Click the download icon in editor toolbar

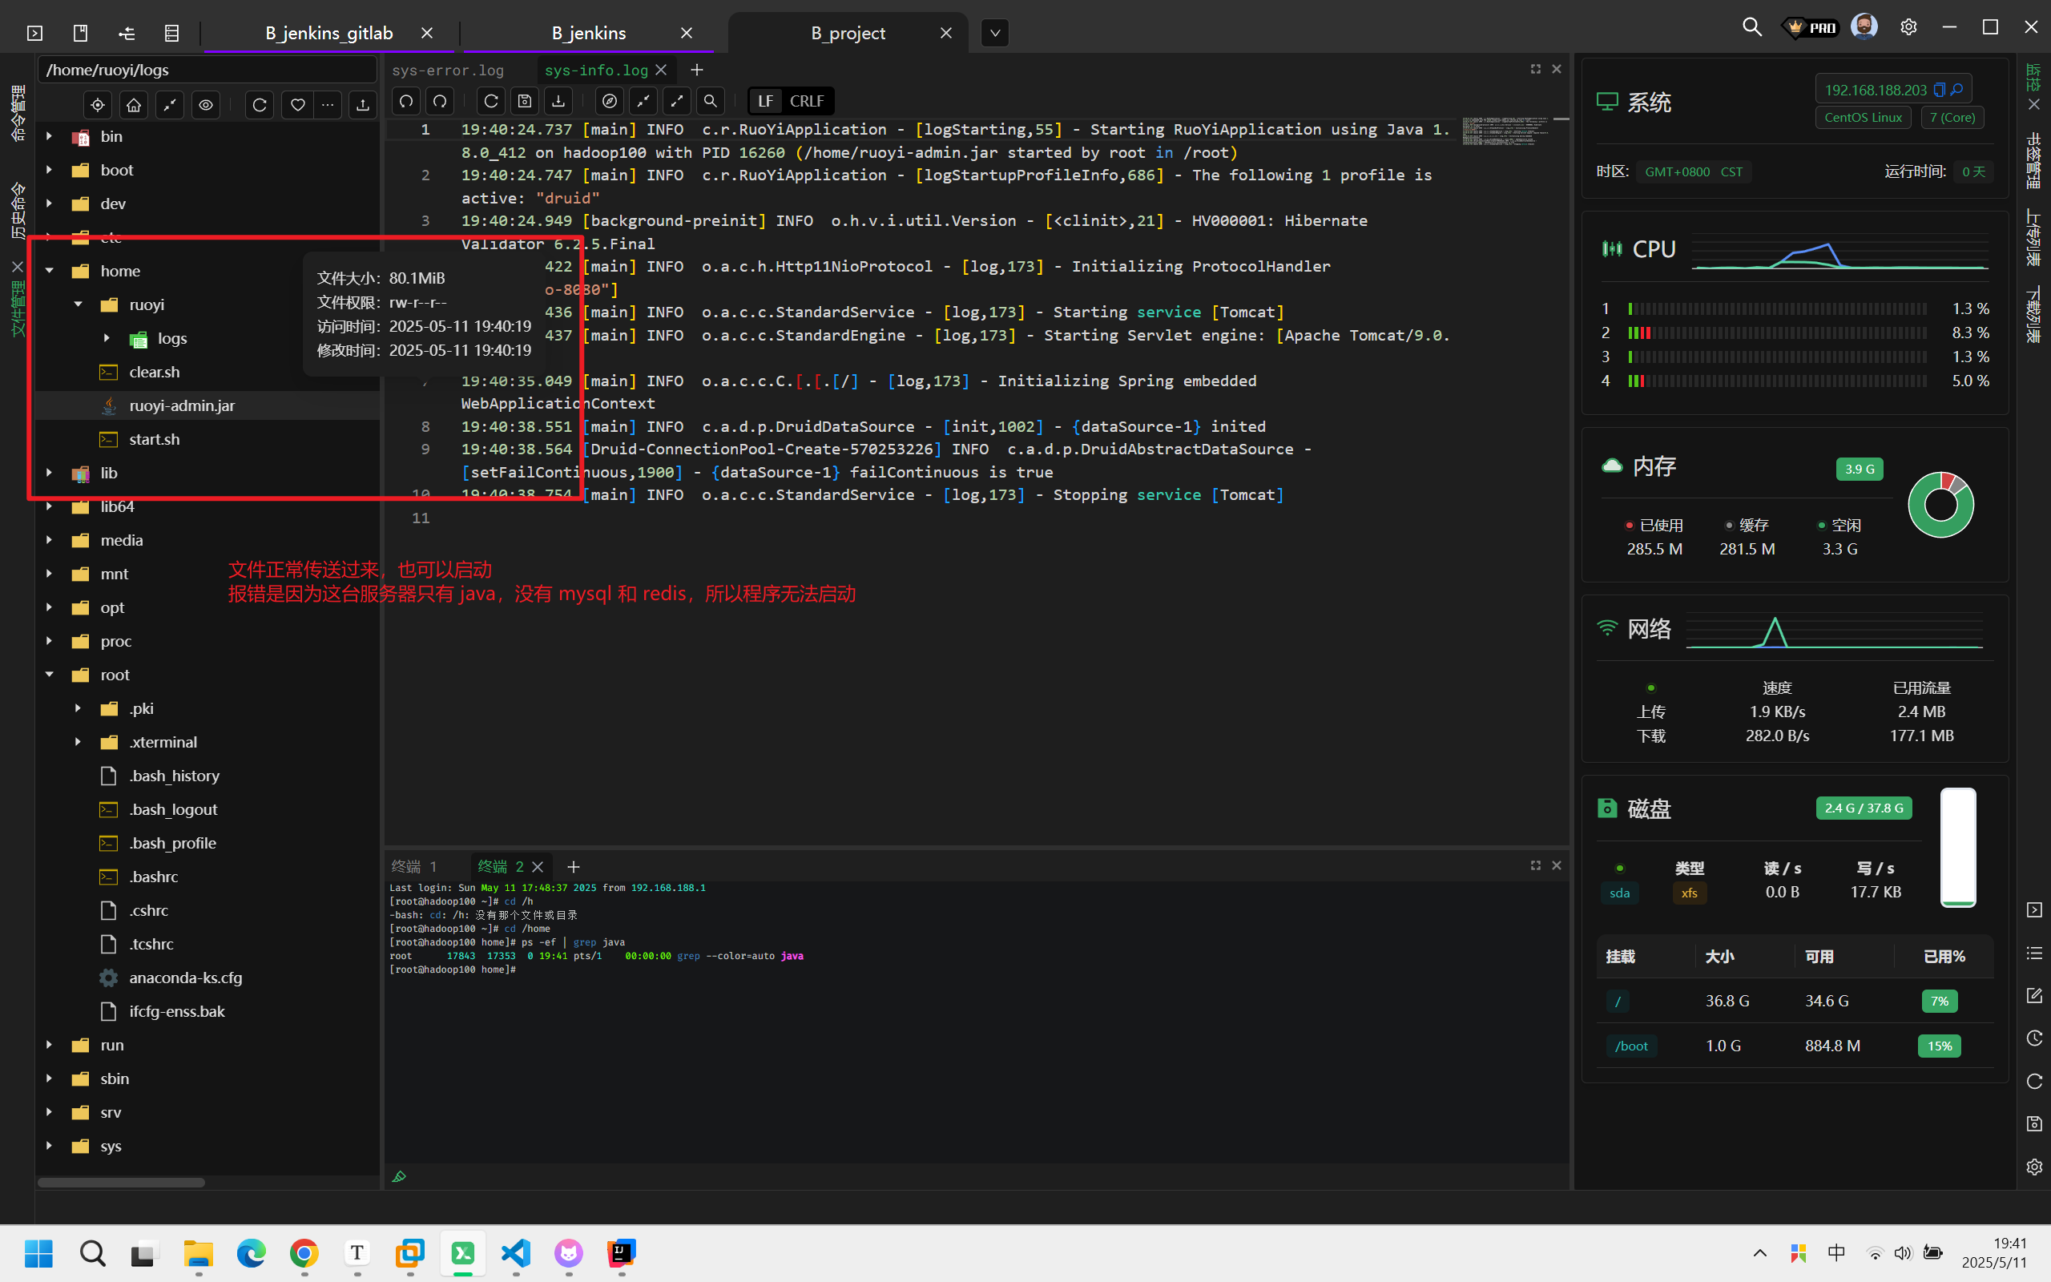tap(558, 102)
